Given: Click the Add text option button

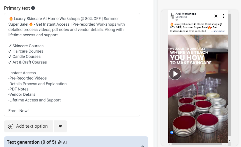Looking at the screenshot, I should [29, 126].
